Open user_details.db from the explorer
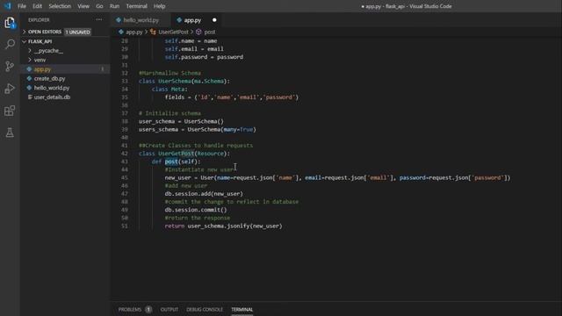Viewport: 562px width, 316px height. pos(52,97)
